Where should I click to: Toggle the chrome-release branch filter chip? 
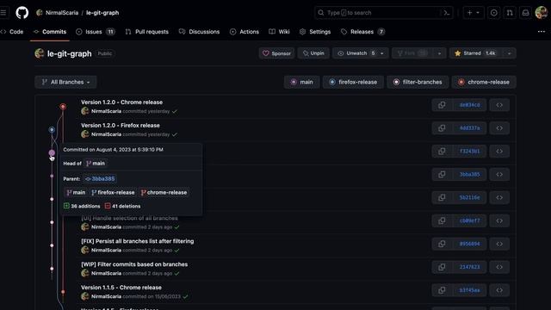click(x=484, y=82)
